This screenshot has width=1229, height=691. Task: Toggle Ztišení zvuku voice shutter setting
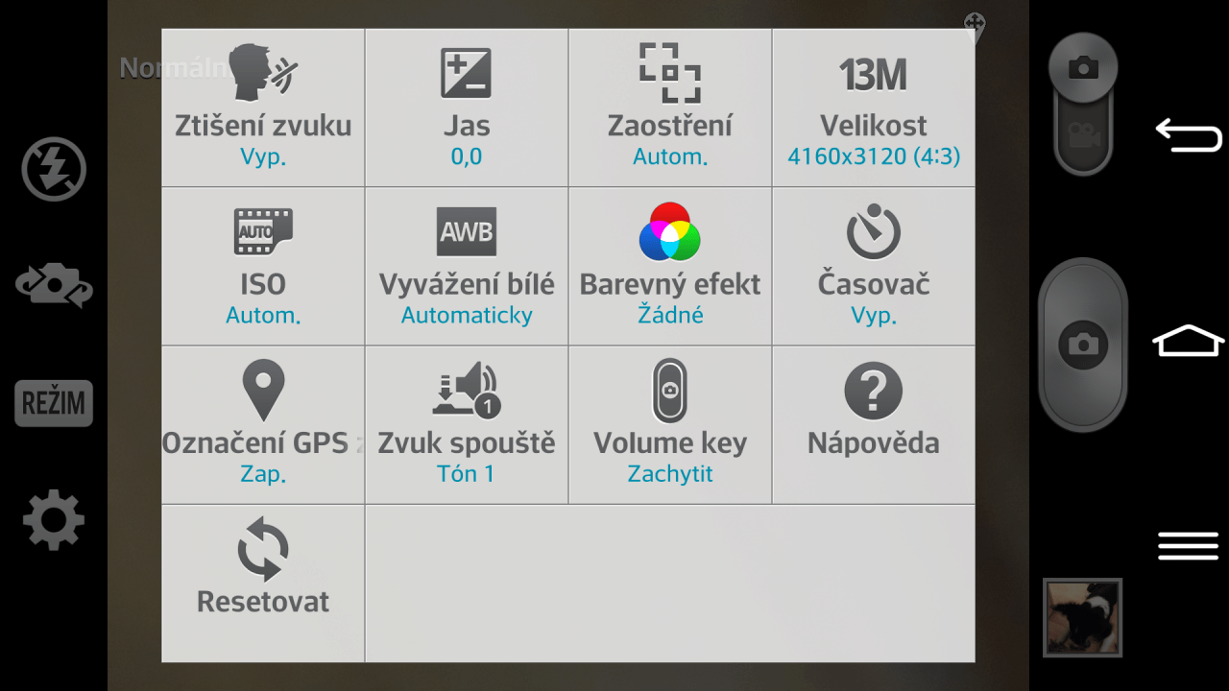(263, 107)
